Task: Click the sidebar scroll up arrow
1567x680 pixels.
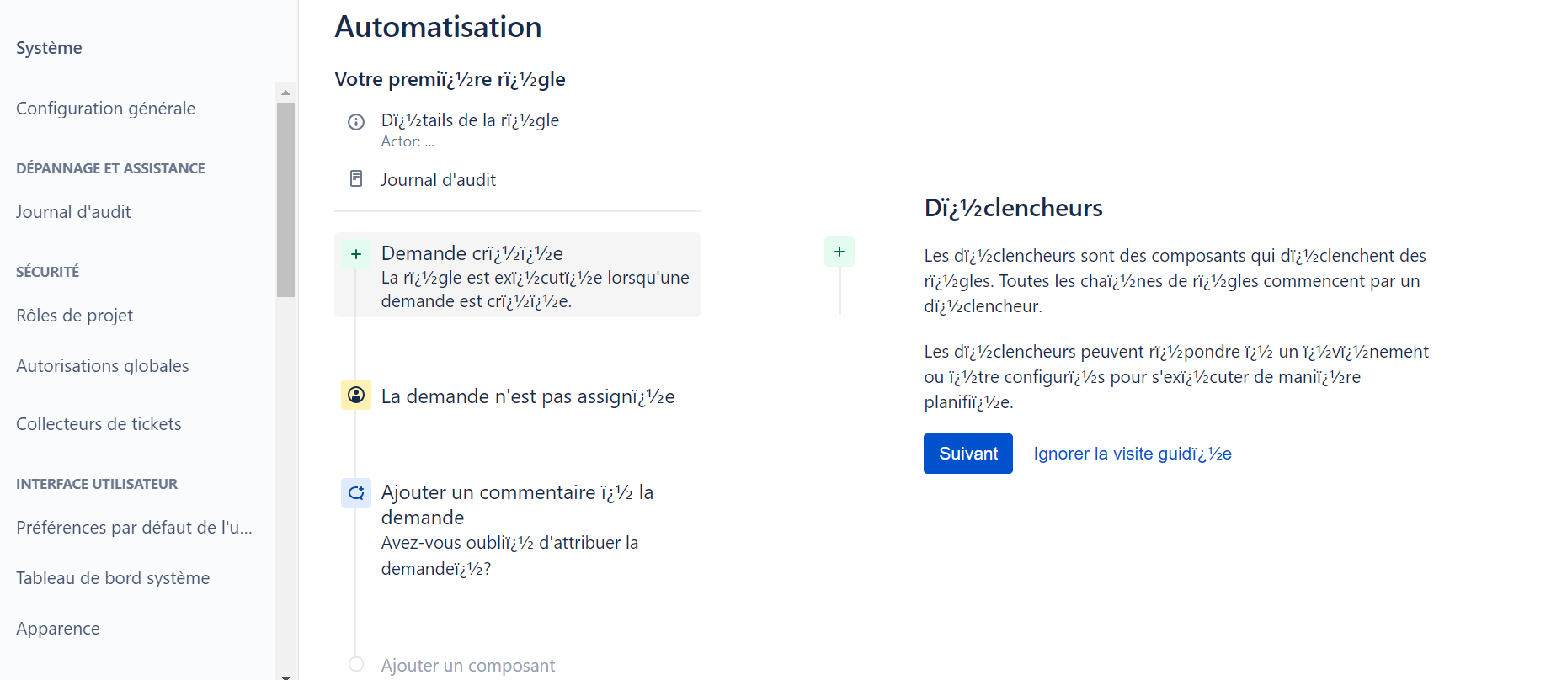Action: point(285,92)
